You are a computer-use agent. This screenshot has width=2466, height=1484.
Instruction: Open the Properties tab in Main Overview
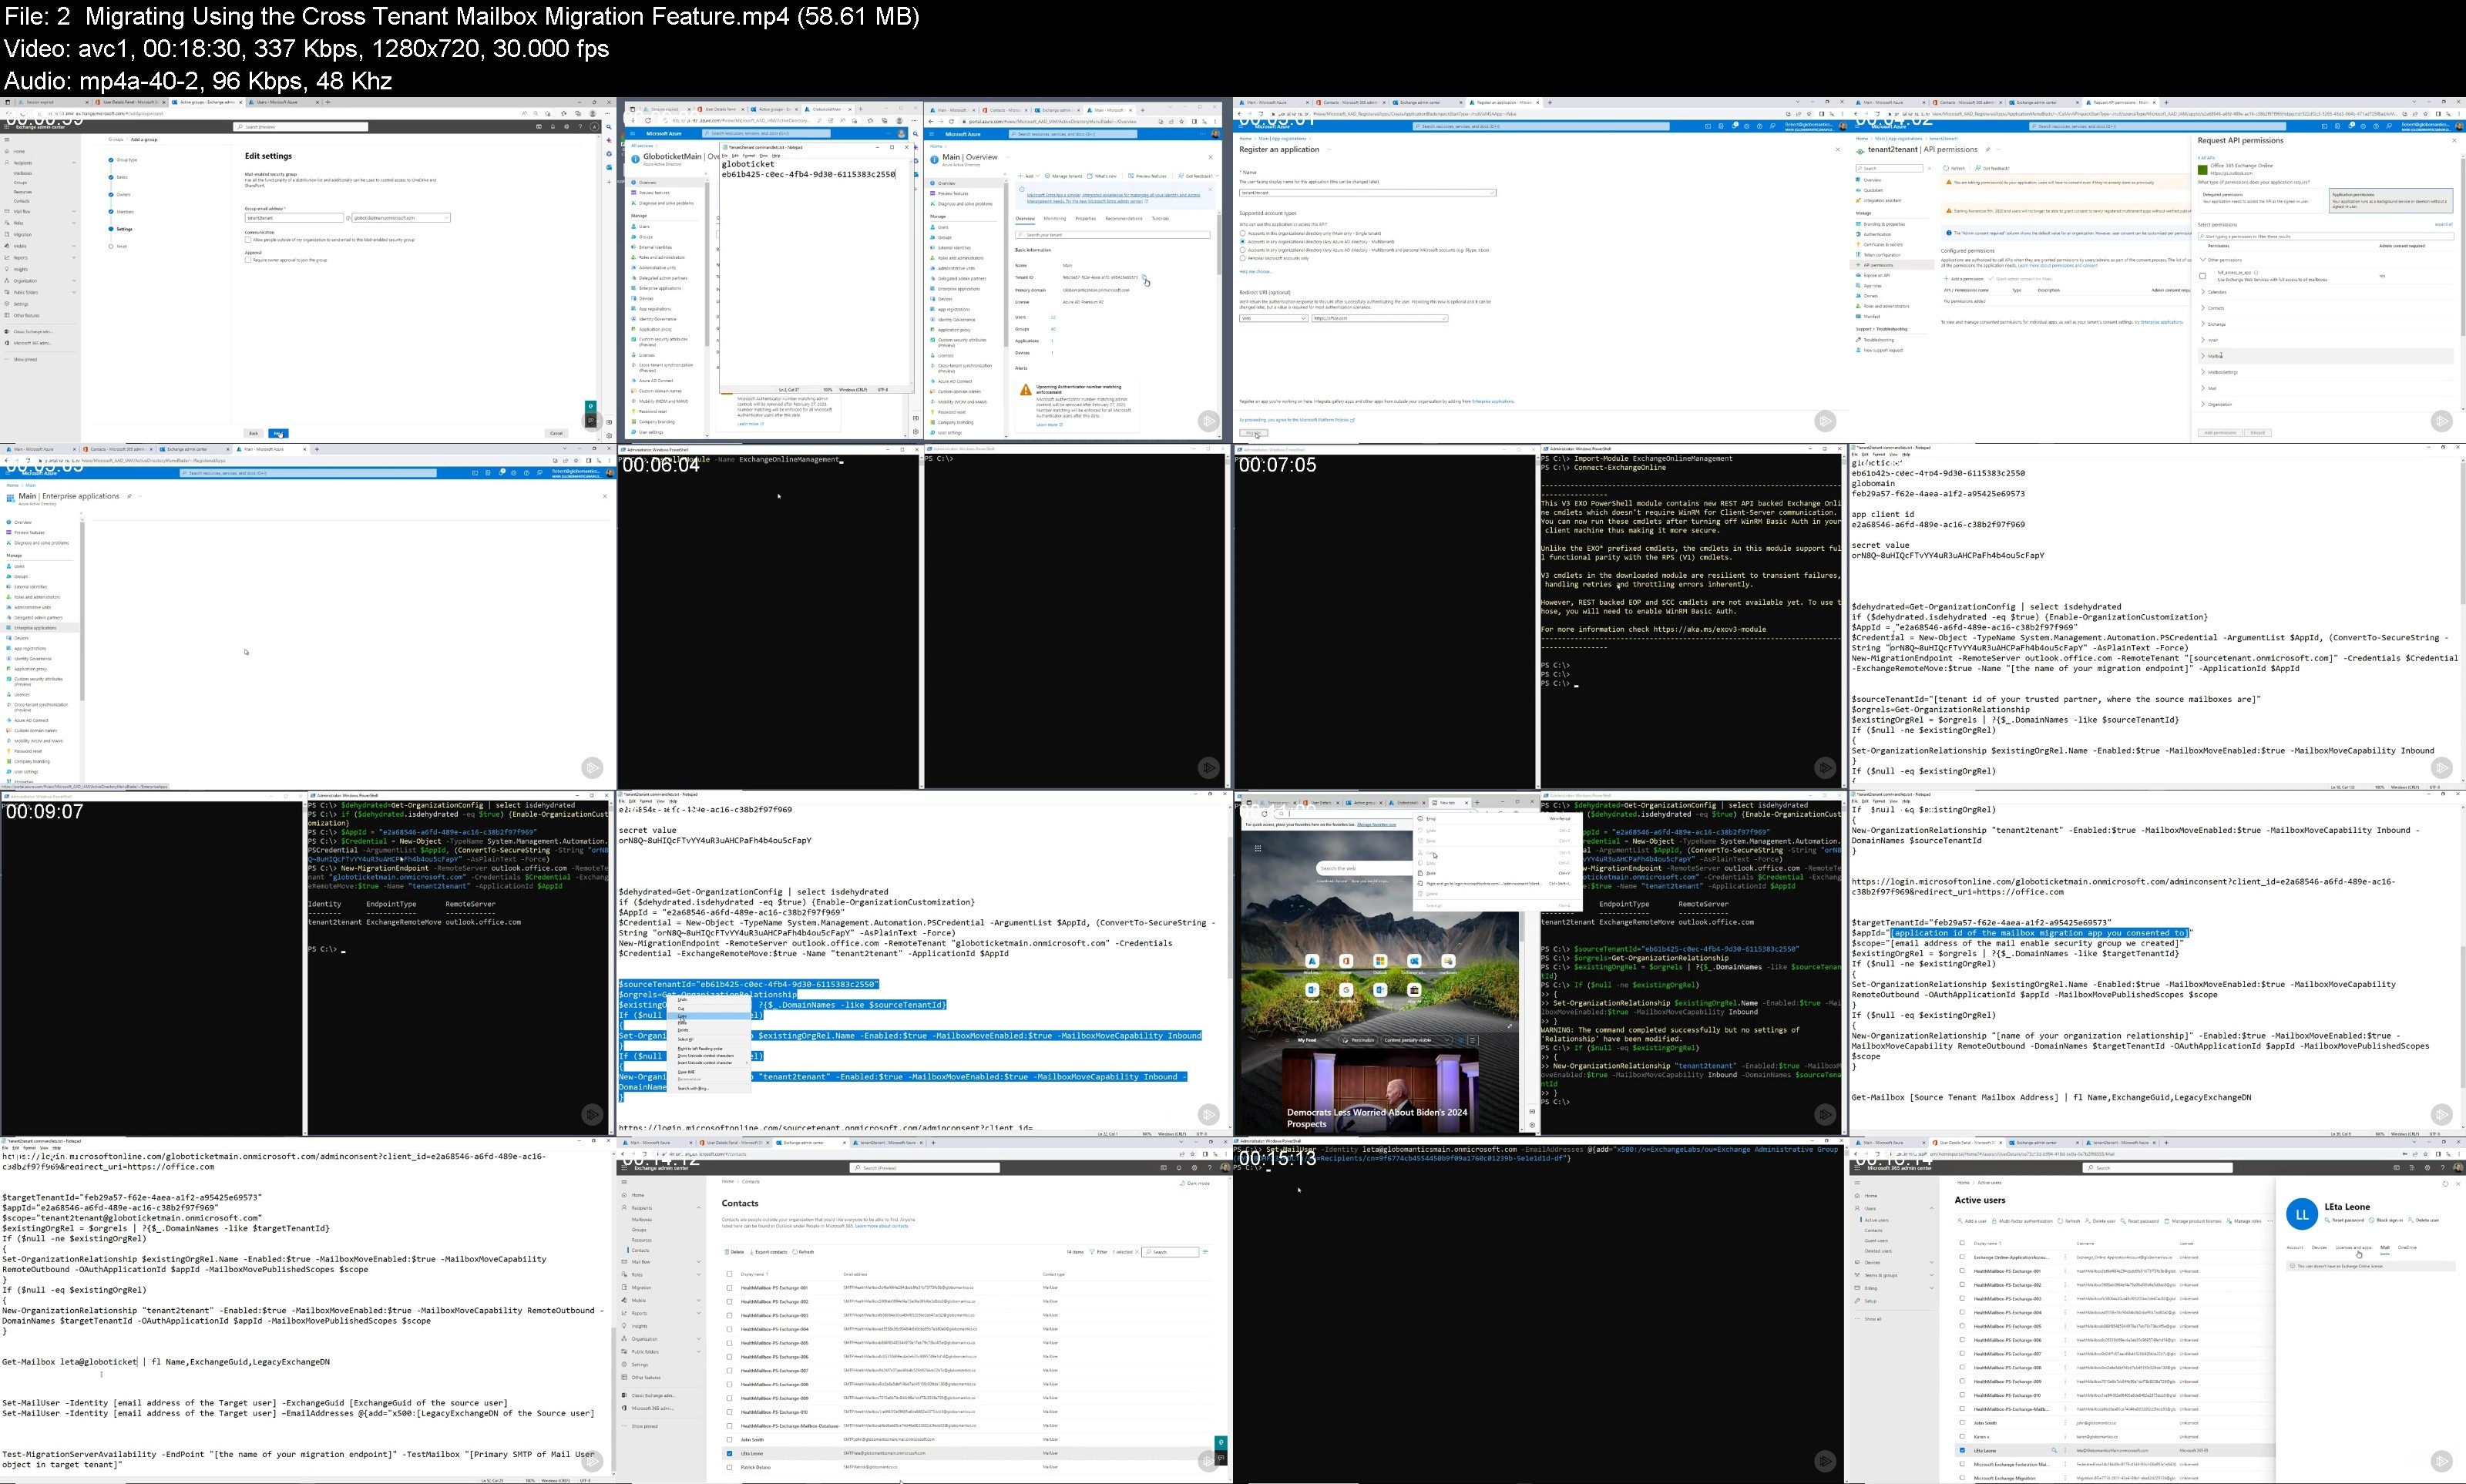point(1085,218)
